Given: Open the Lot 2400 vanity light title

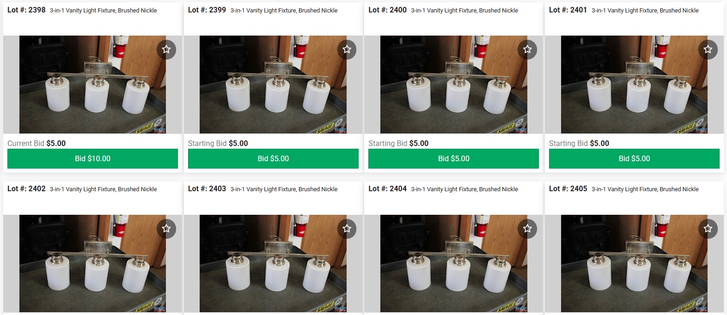Looking at the screenshot, I should pos(464,10).
